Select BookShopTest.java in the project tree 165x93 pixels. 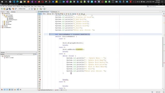pyautogui.click(x=13, y=20)
